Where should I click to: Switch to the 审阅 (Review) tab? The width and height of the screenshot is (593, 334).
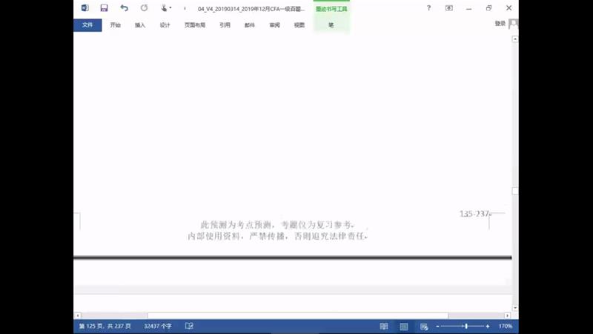(274, 25)
